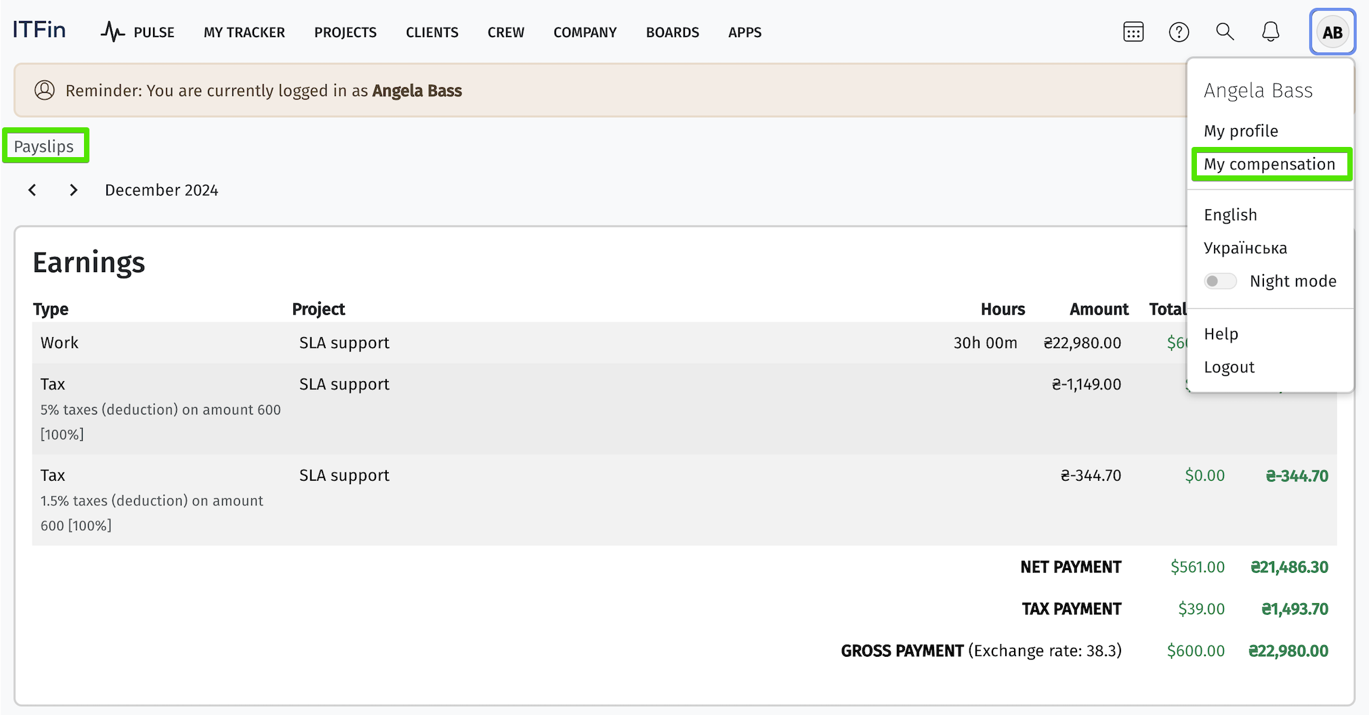Open notifications bell
The width and height of the screenshot is (1369, 715).
1271,32
